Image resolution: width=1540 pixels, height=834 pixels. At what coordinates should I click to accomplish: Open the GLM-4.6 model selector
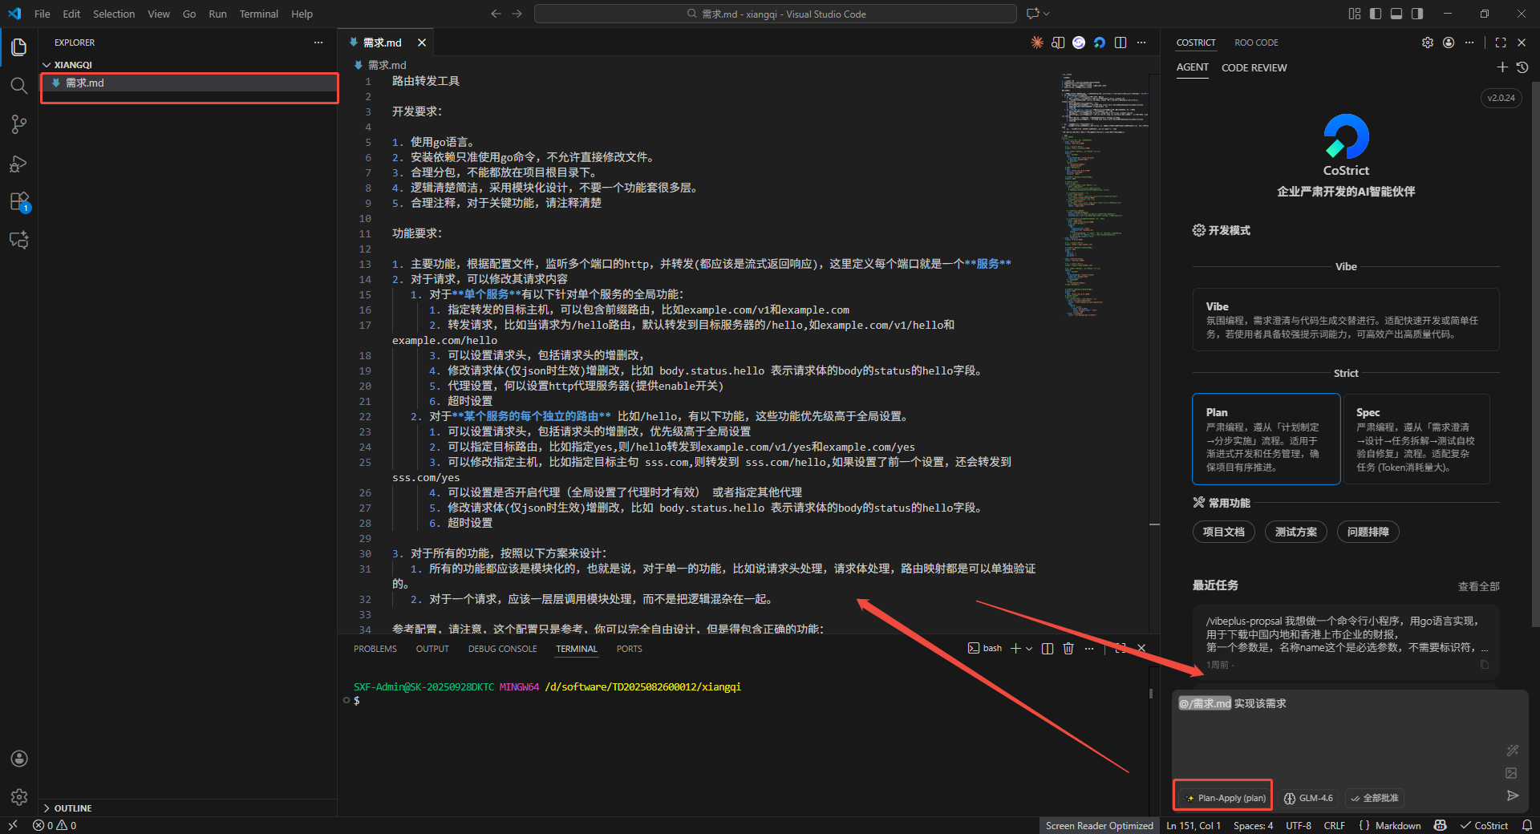pyautogui.click(x=1308, y=798)
